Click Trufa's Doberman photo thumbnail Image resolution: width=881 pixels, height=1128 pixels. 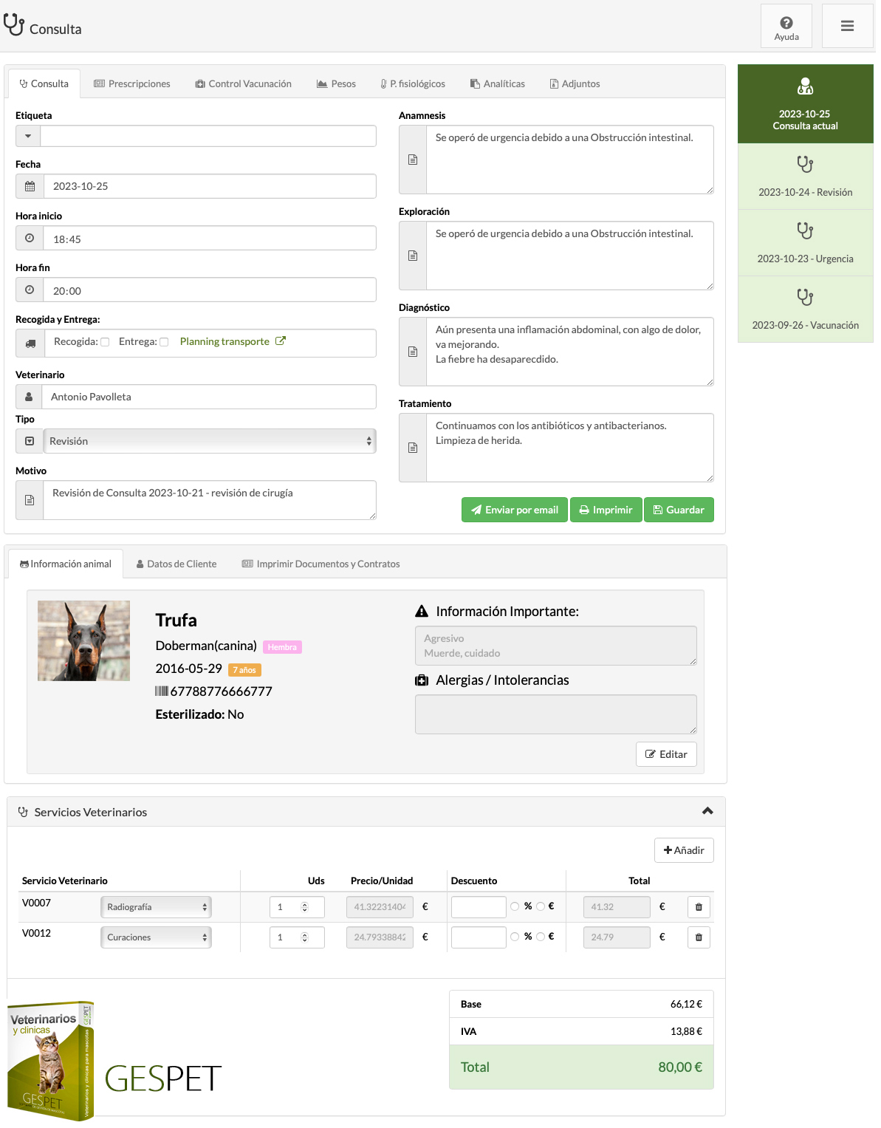point(83,640)
